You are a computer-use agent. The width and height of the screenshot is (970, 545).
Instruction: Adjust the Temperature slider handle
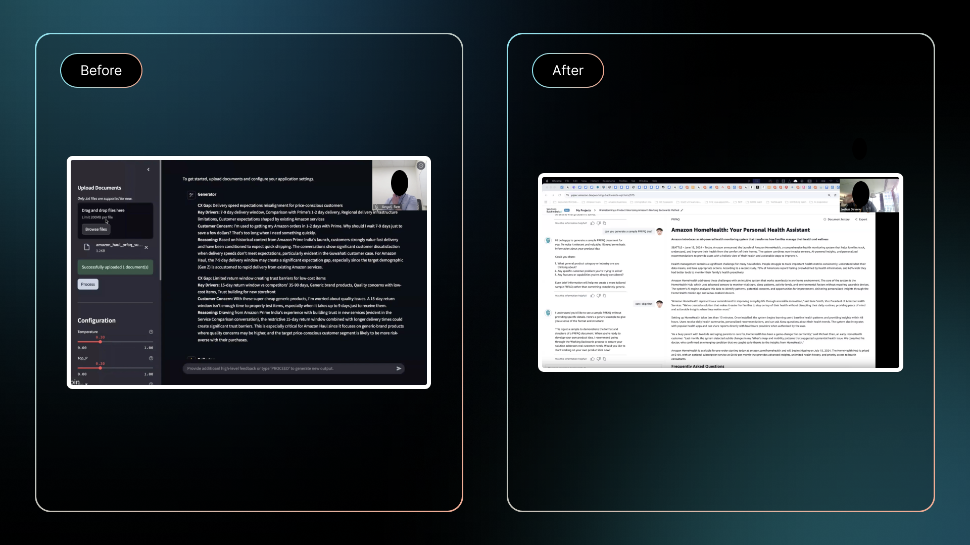[x=101, y=342]
